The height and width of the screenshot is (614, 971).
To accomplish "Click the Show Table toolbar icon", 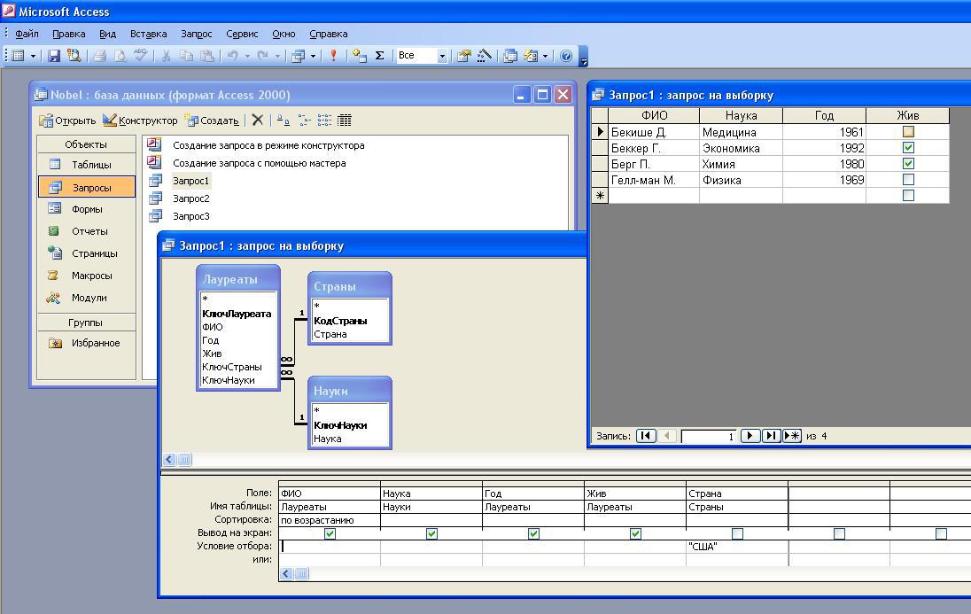I will tap(359, 56).
